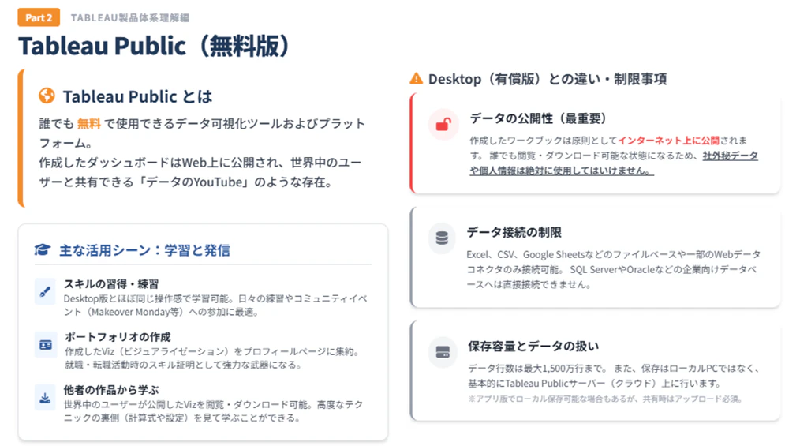Click the 主な活用シーン:学習と発信 heading

144,250
